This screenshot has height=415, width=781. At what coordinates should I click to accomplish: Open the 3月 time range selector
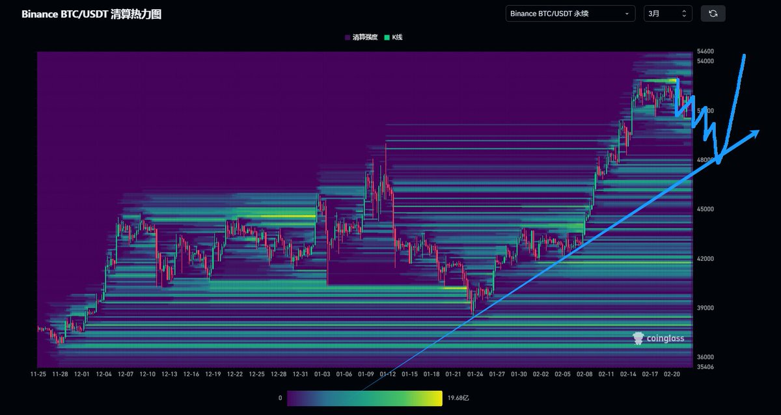point(668,14)
